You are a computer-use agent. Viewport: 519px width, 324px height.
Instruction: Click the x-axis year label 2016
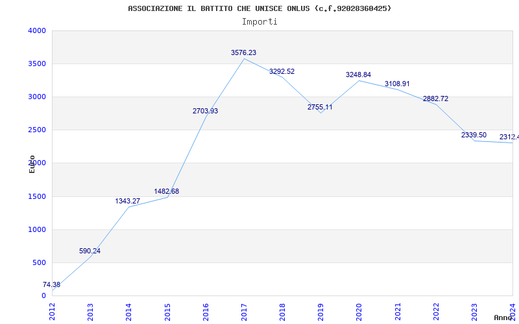click(x=206, y=312)
